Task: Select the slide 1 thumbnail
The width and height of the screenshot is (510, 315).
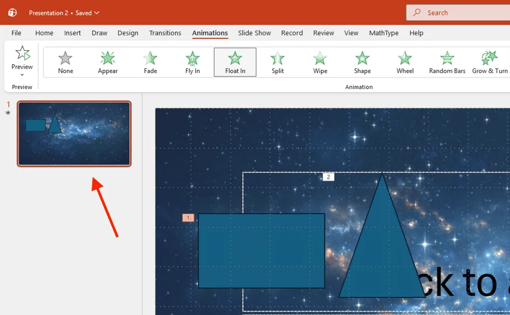Action: [x=74, y=133]
